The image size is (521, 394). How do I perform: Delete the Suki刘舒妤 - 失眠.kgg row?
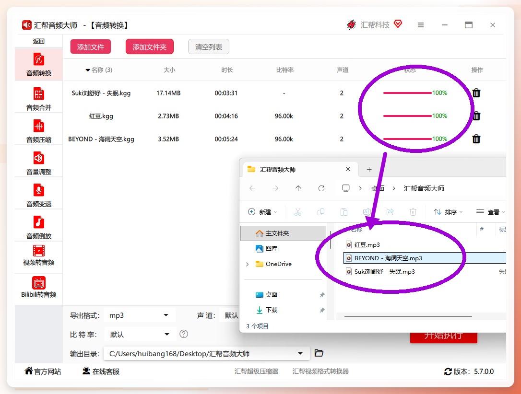(x=476, y=93)
